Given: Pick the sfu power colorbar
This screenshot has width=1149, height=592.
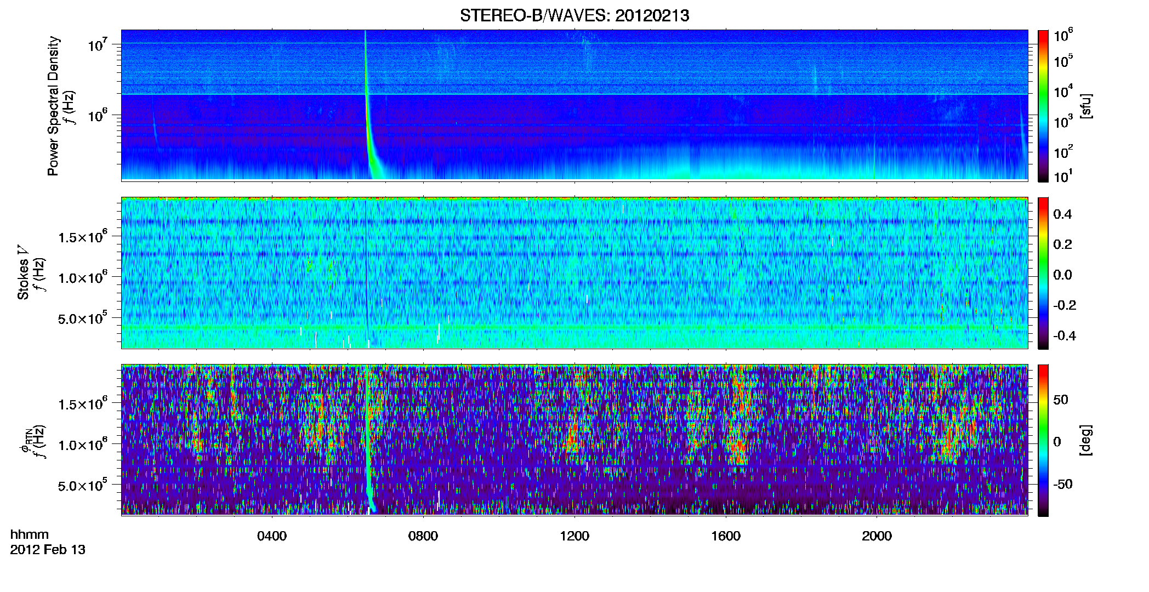Looking at the screenshot, I should pos(1043,106).
